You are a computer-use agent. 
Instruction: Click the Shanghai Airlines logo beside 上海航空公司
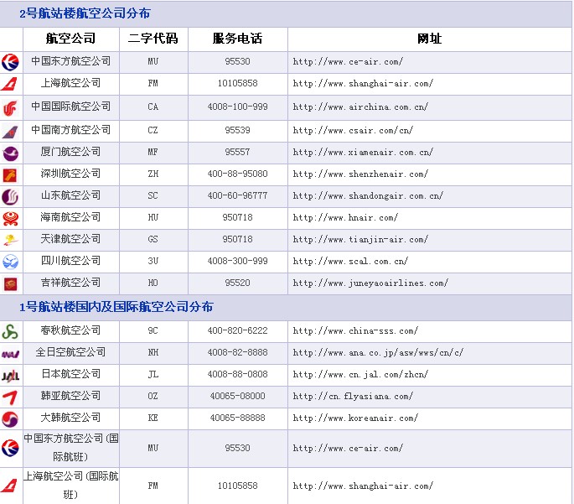click(9, 84)
